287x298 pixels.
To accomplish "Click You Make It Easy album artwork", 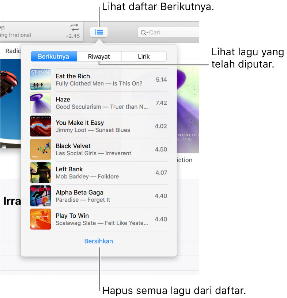I will click(41, 126).
